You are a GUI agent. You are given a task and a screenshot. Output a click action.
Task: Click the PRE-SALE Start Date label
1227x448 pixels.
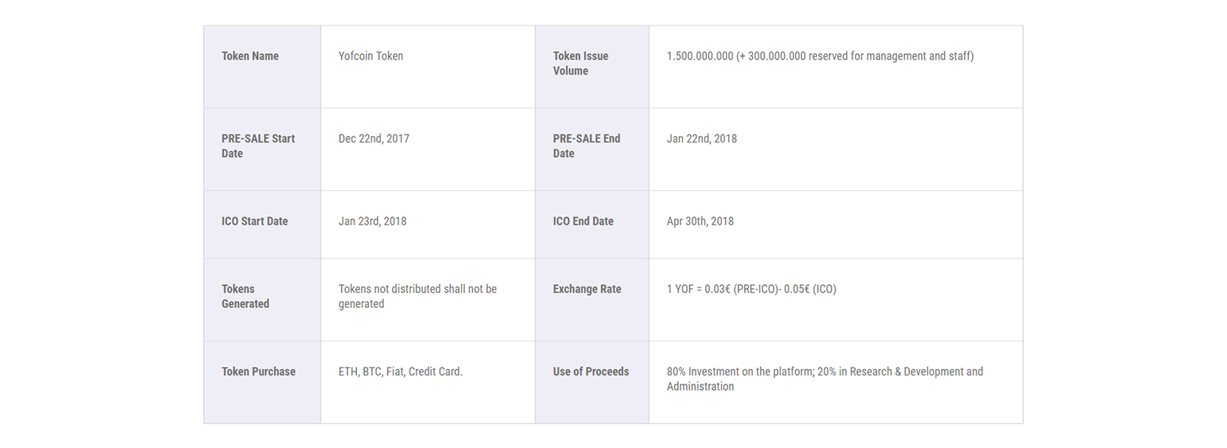click(x=258, y=146)
